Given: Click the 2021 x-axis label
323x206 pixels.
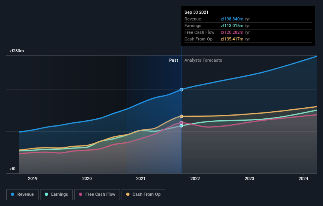Looking at the screenshot, I should tap(141, 178).
